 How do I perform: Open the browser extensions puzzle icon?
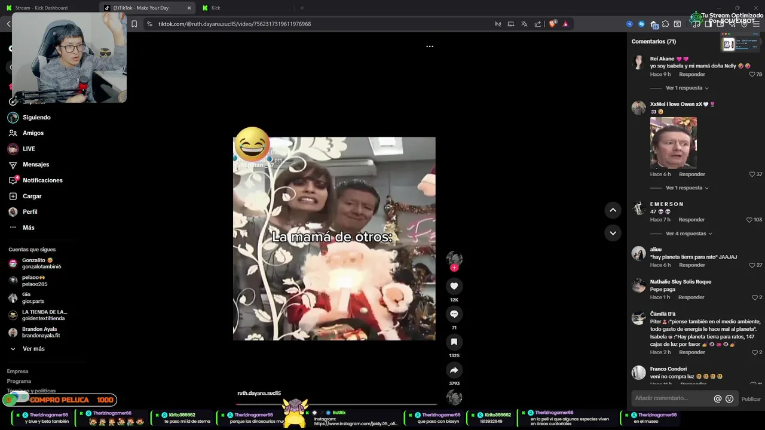[665, 24]
